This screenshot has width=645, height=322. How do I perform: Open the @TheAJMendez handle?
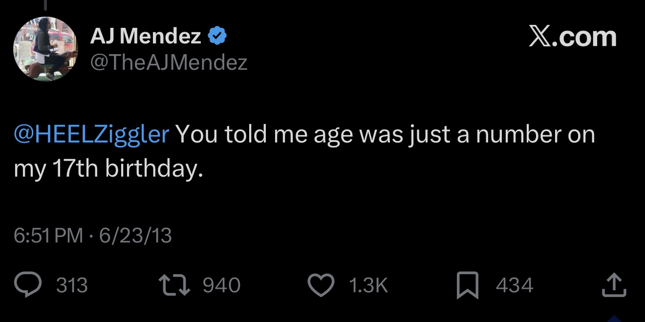click(169, 62)
